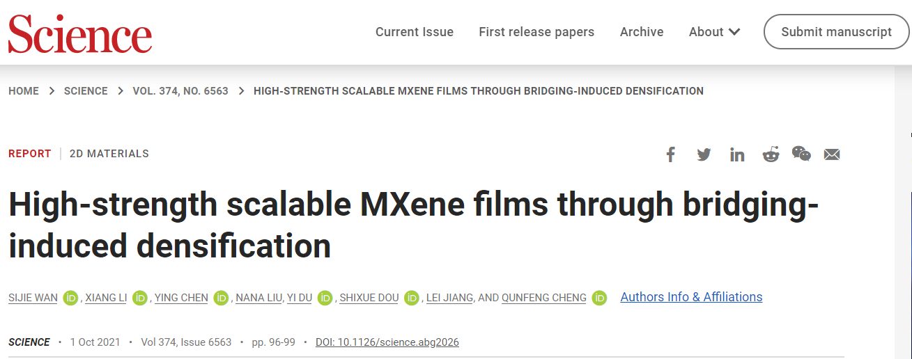
Task: Open Authors Info & Affiliations link
Action: coord(691,297)
